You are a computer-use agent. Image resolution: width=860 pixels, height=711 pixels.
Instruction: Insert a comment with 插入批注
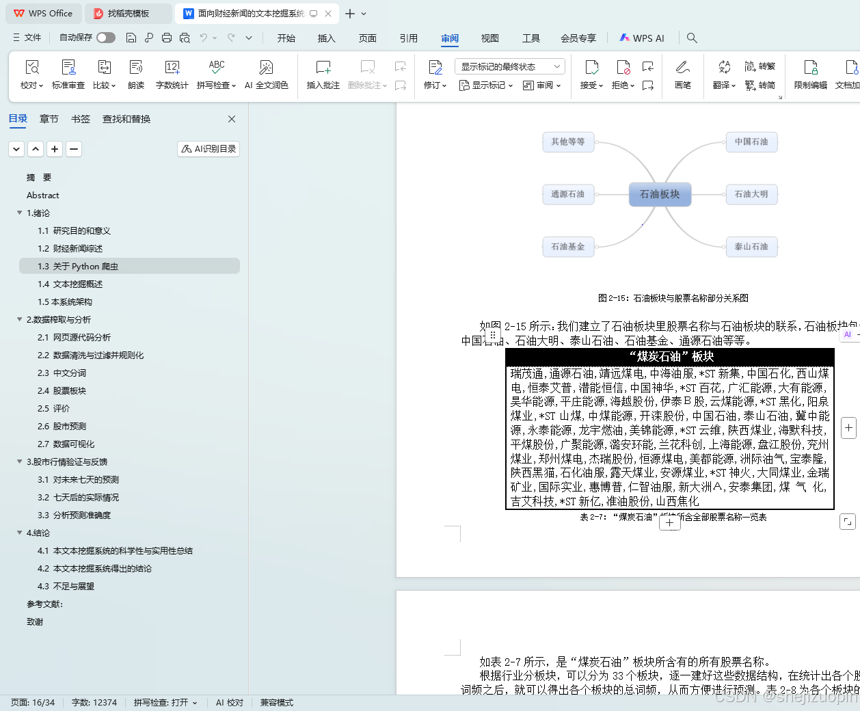pos(323,75)
